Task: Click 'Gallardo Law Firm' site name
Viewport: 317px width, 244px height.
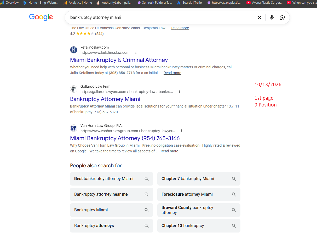Action: pos(95,86)
